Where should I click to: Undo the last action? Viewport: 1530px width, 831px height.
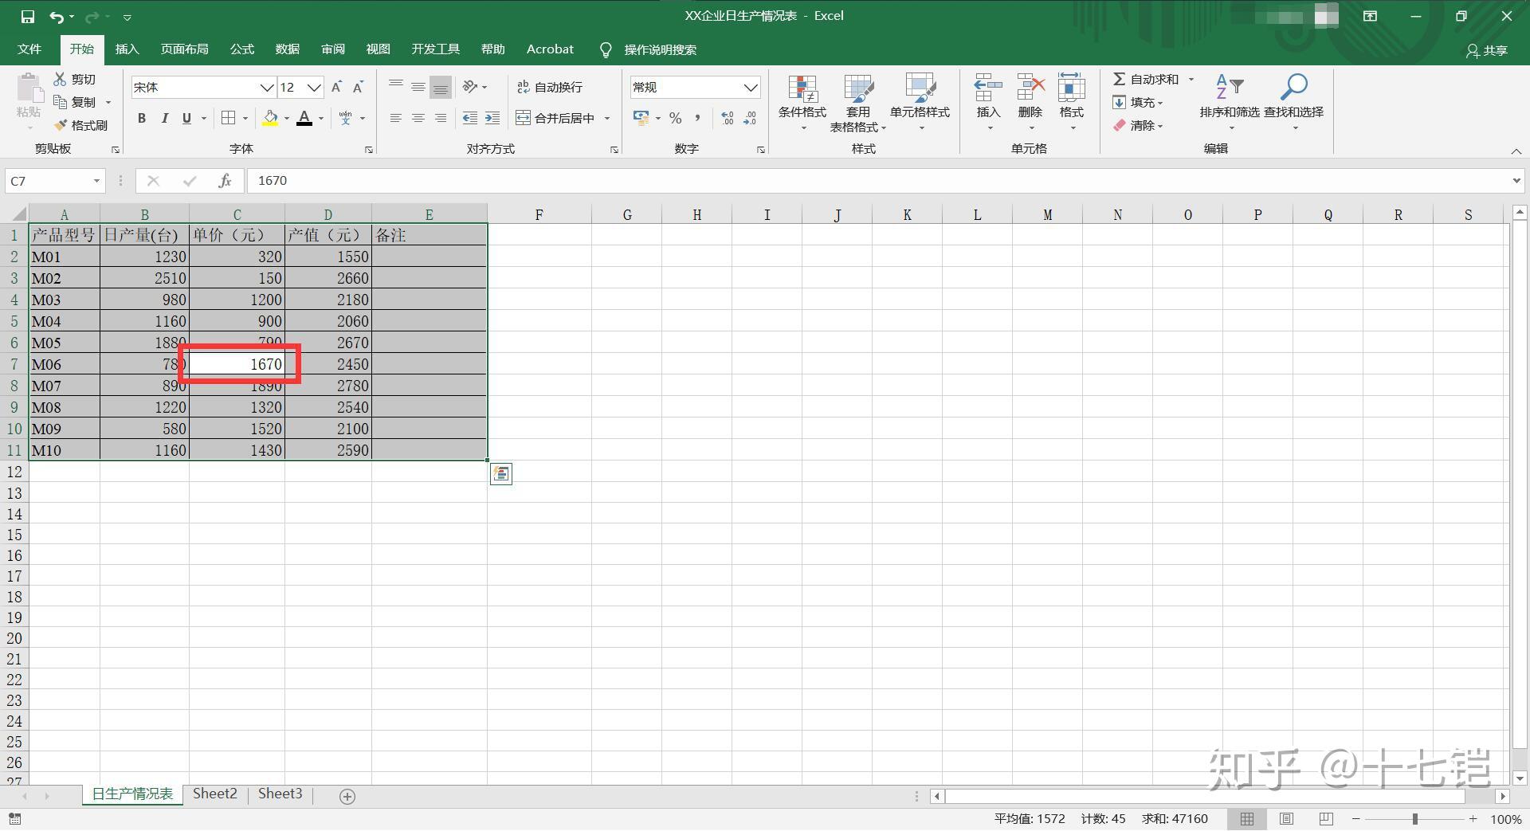(56, 16)
